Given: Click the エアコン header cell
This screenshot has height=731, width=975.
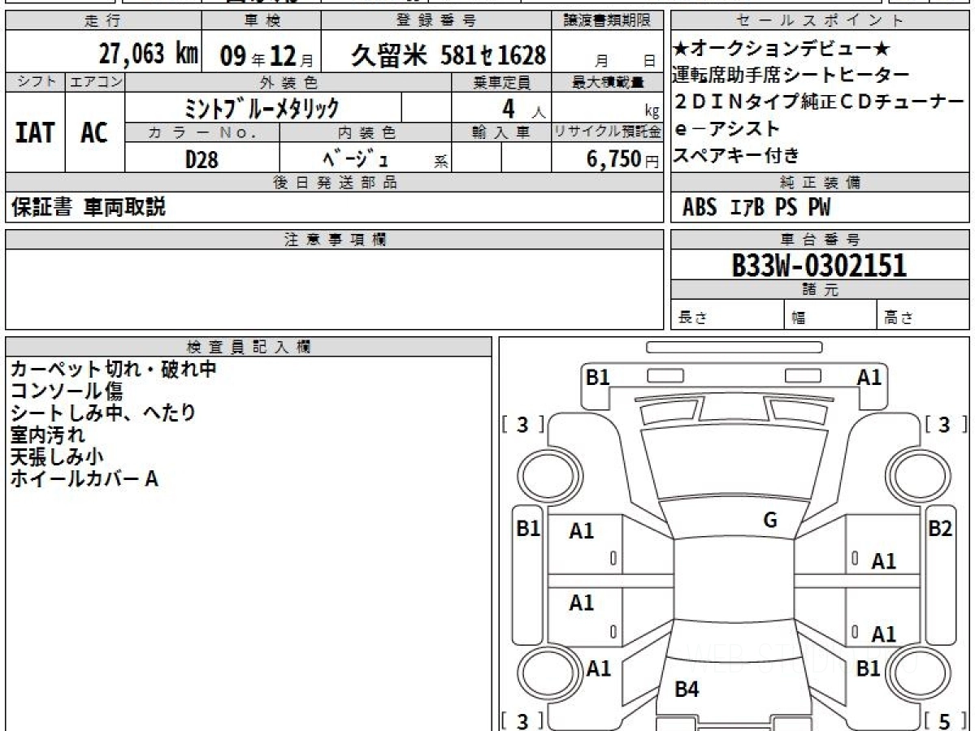Looking at the screenshot, I should [x=95, y=82].
